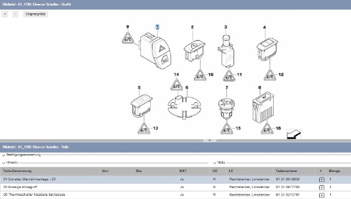Add Schalter Warnblinkanlage row using plus icon
Screen dimensions: 351x199
coord(322,179)
